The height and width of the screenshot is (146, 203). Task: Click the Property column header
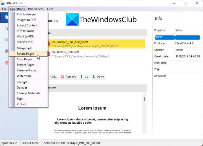[164, 30]
